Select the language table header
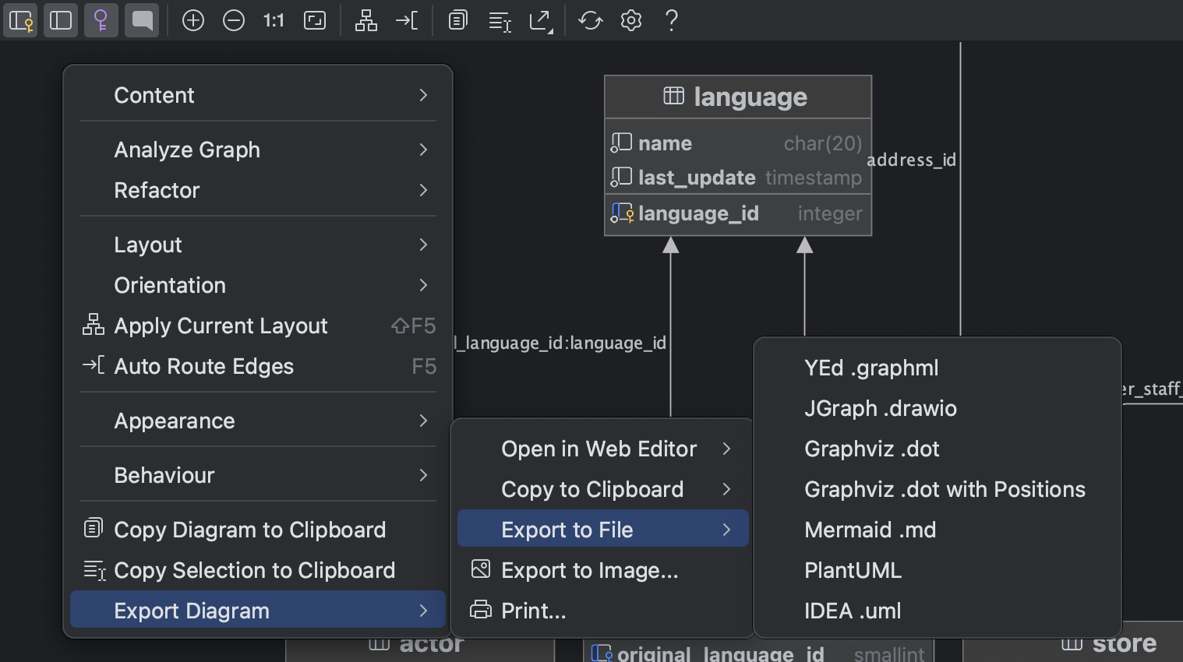This screenshot has height=662, width=1183. tap(738, 97)
